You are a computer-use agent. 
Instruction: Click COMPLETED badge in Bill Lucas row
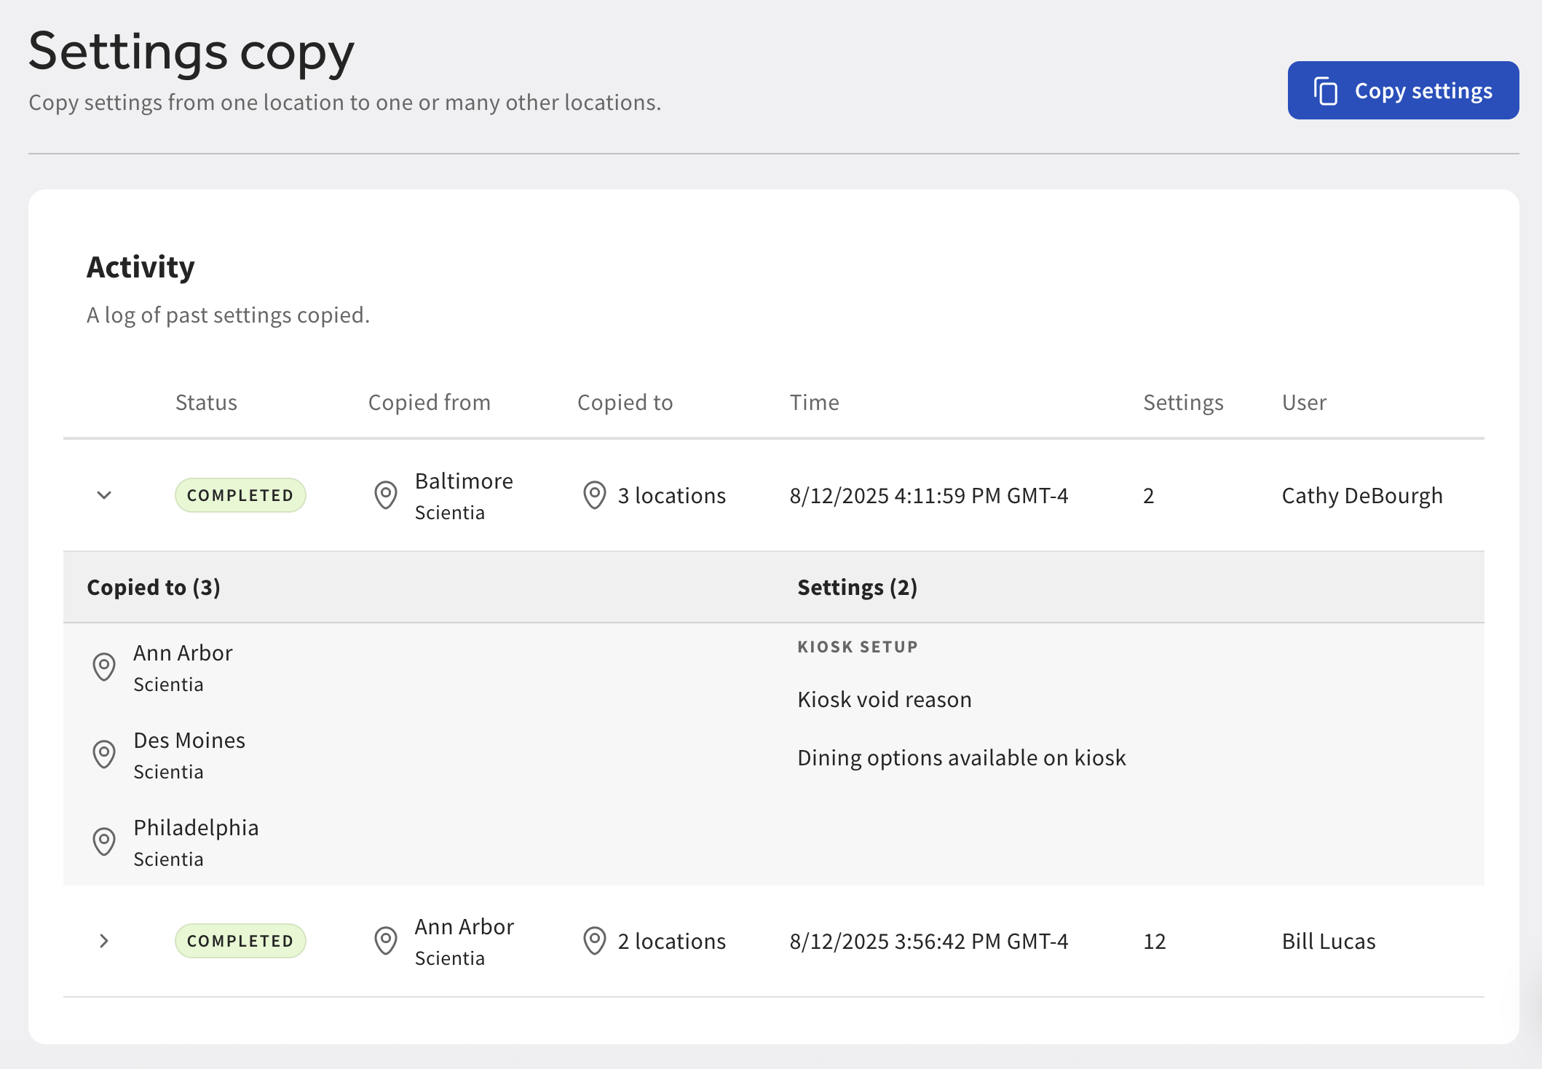240,941
